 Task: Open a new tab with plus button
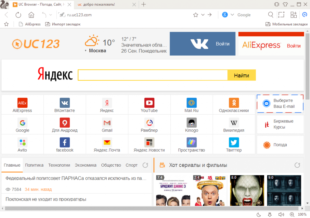(144, 4)
